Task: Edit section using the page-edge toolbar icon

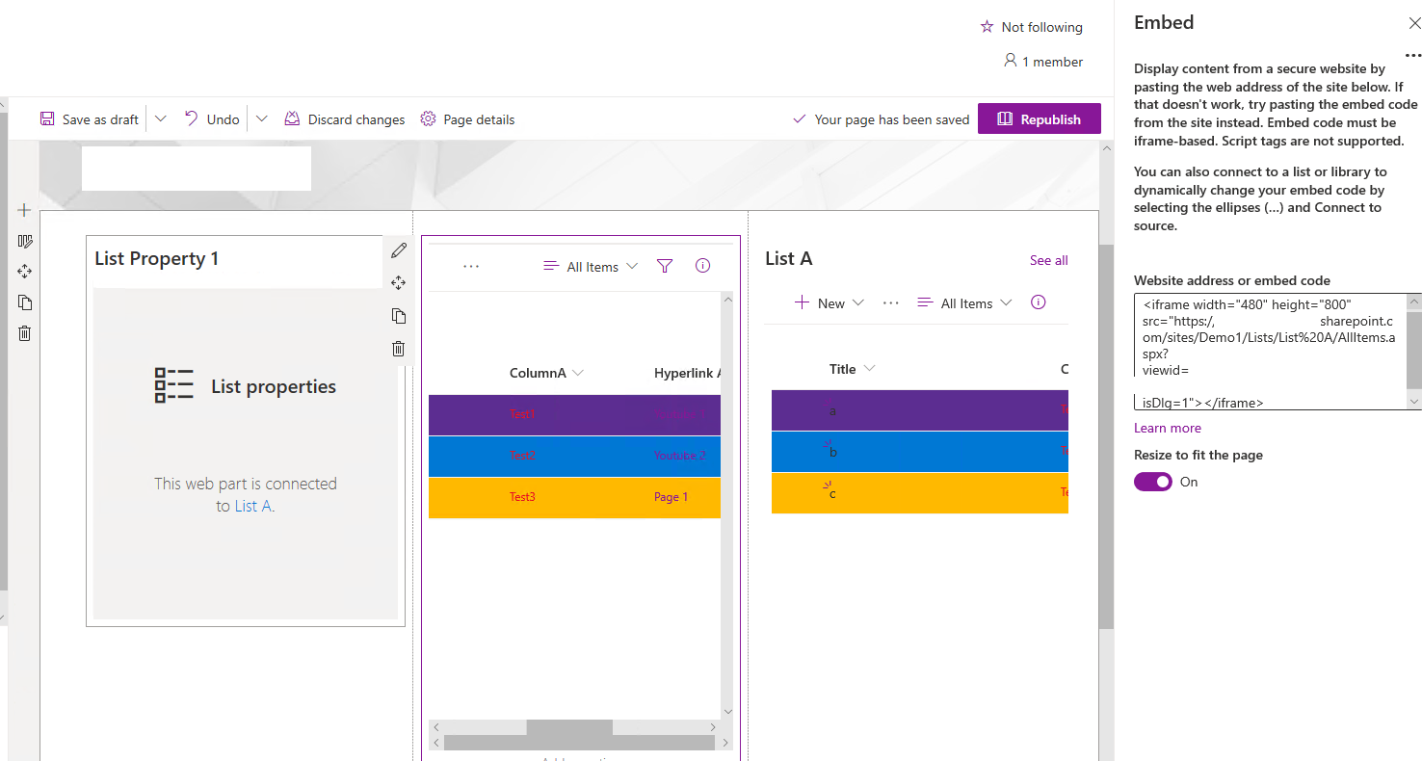Action: (25, 241)
